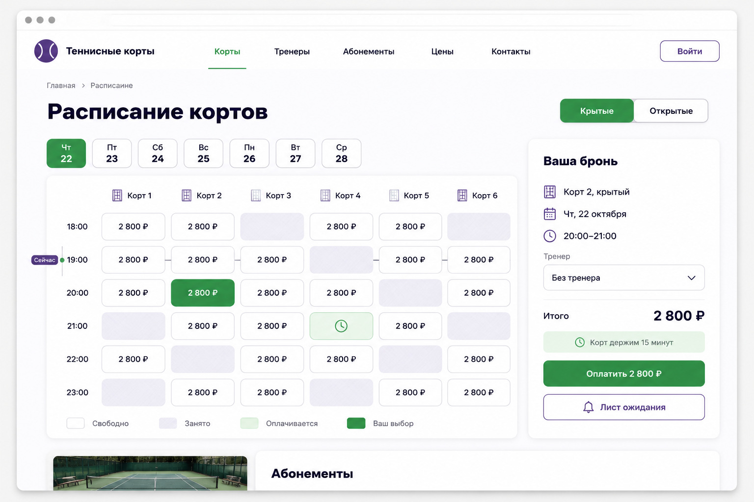Open the Тренеры nav tab
The width and height of the screenshot is (754, 502).
coord(292,51)
